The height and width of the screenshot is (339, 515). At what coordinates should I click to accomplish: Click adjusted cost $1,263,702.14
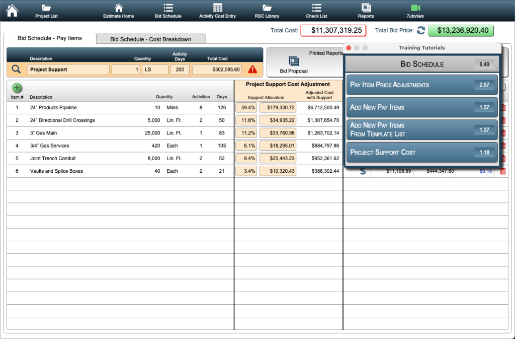(x=323, y=133)
